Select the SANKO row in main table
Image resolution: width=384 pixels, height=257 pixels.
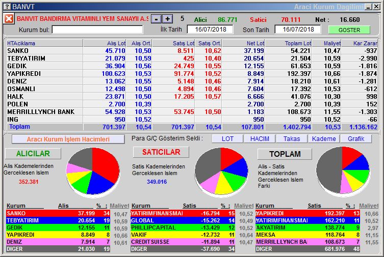[192, 51]
